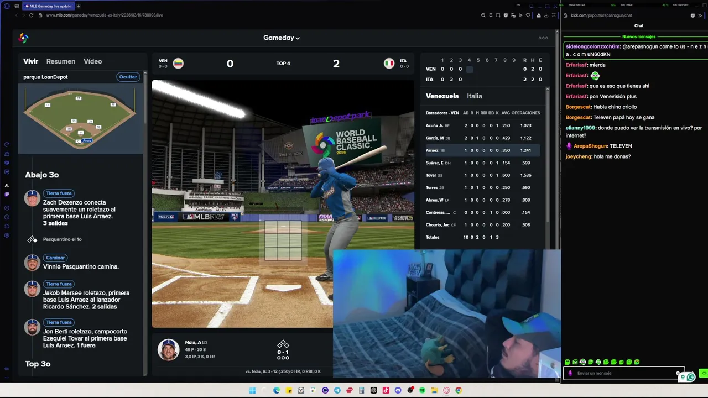Click the downloads icon in browser toolbar
Screen dimensions: 708x398
click(546, 15)
